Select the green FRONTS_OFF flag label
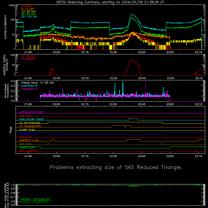Image resolution: width=208 pixels, height=208 pixels. click(x=27, y=147)
